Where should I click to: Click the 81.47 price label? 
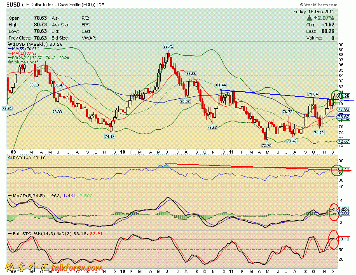[x=59, y=85]
